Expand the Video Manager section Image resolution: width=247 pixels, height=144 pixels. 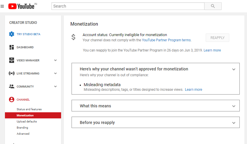click(x=56, y=60)
